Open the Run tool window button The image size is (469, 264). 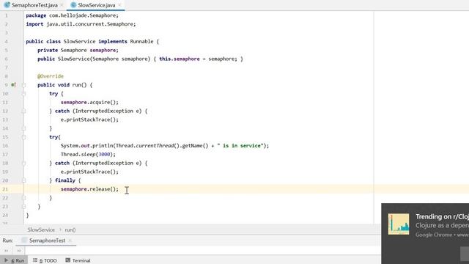click(x=14, y=260)
